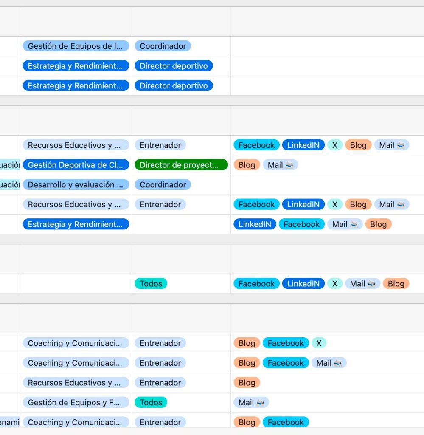This screenshot has width=424, height=435.
Task: Select Blog in the Coaching row containing X
Action: click(247, 343)
